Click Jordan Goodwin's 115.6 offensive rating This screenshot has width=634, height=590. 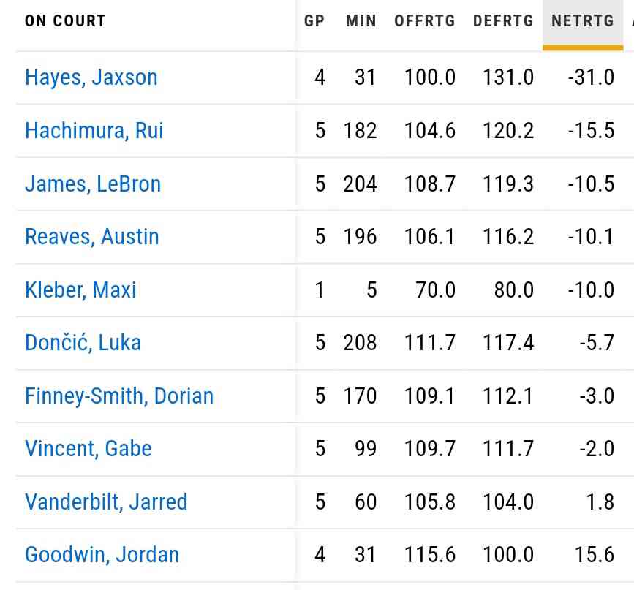point(430,555)
